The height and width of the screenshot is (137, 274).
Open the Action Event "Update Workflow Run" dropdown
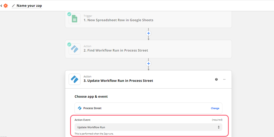148,127
